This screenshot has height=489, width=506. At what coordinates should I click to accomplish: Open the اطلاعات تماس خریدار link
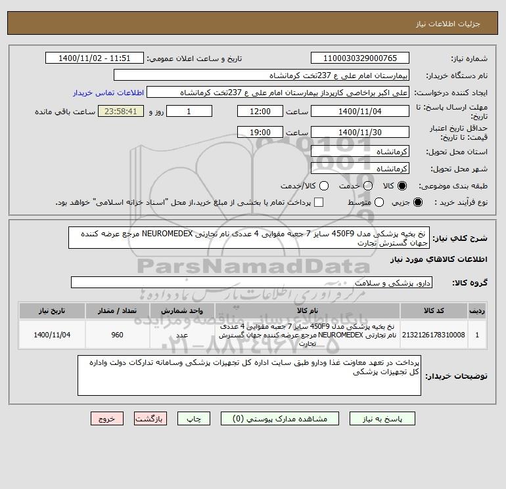pos(108,93)
